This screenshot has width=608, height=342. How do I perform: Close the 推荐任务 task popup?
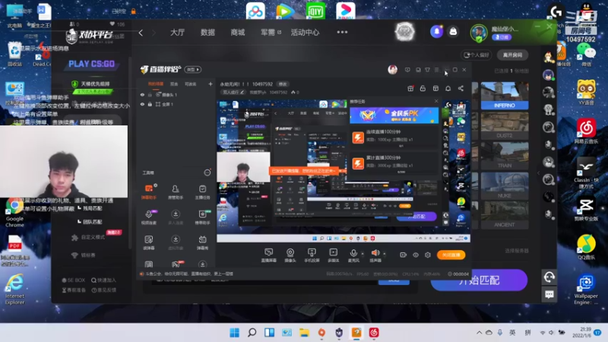tap(436, 101)
